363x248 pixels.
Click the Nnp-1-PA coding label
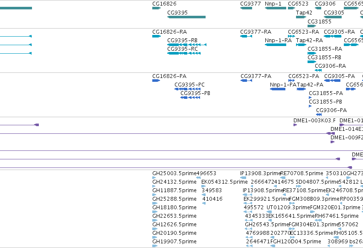click(x=283, y=85)
